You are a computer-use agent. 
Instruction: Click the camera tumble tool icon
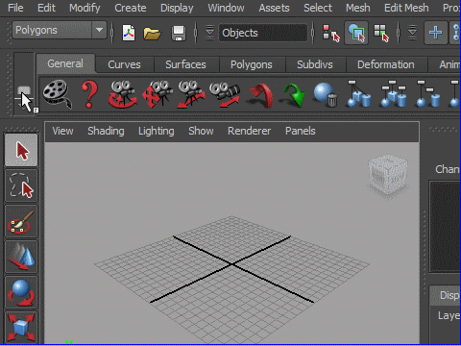pyautogui.click(x=123, y=94)
